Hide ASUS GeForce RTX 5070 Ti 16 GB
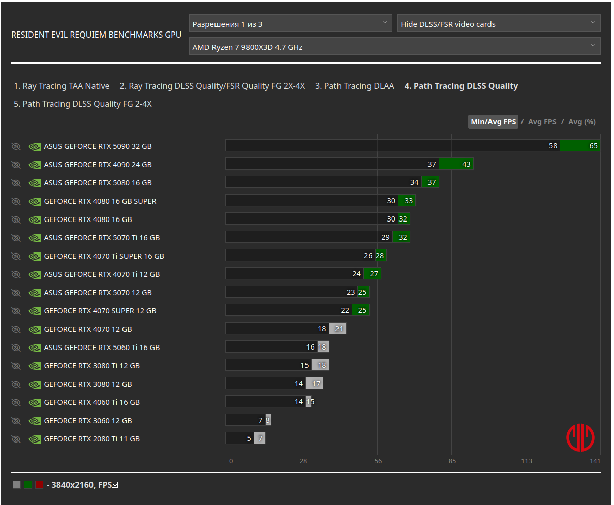 pyautogui.click(x=16, y=238)
